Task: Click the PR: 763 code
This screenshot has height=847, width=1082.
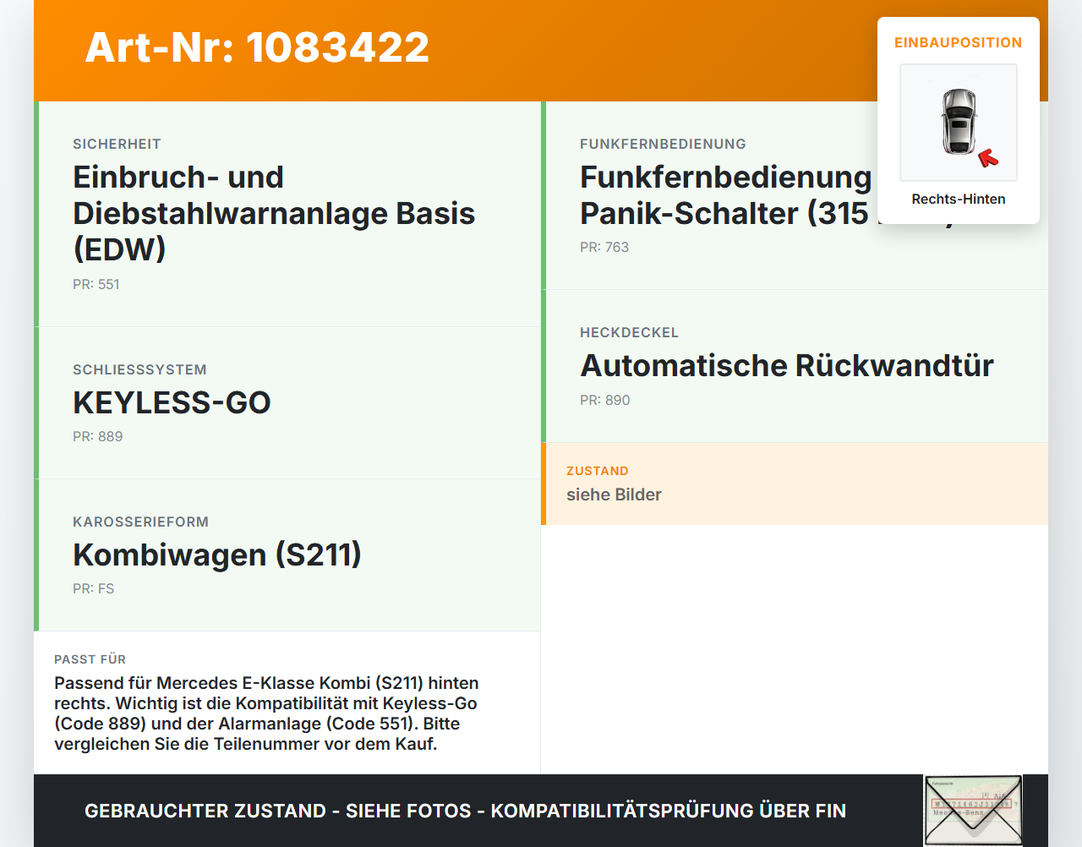Action: point(604,248)
